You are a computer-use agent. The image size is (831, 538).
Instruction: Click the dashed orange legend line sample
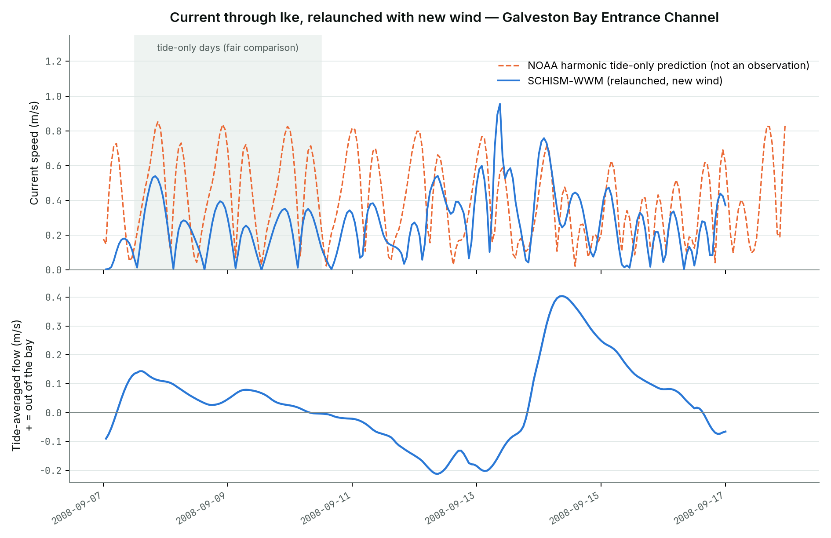509,65
